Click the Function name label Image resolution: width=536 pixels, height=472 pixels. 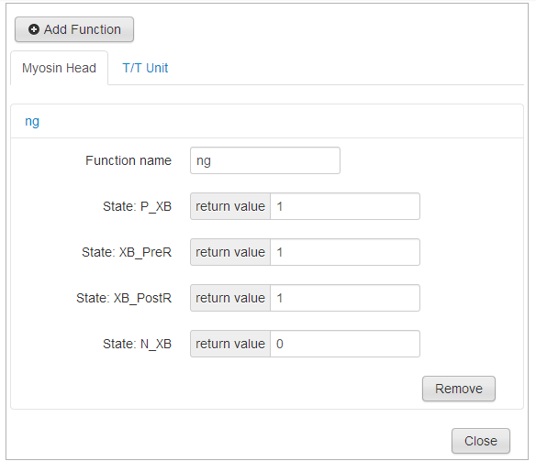coord(128,160)
